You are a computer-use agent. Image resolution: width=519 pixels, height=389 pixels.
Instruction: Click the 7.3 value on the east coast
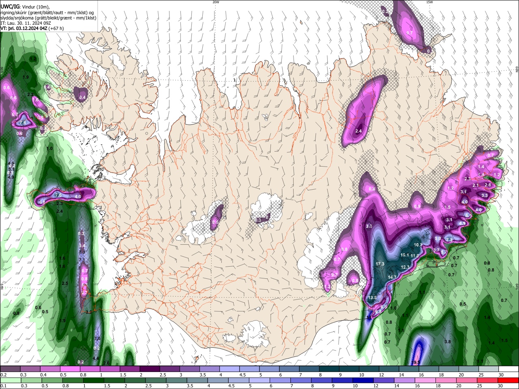coord(449,240)
